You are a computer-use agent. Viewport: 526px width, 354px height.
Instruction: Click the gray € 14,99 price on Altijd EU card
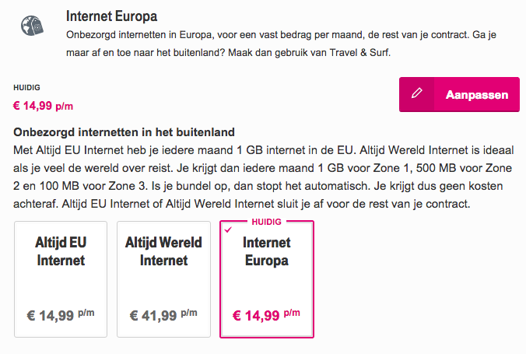tap(61, 315)
